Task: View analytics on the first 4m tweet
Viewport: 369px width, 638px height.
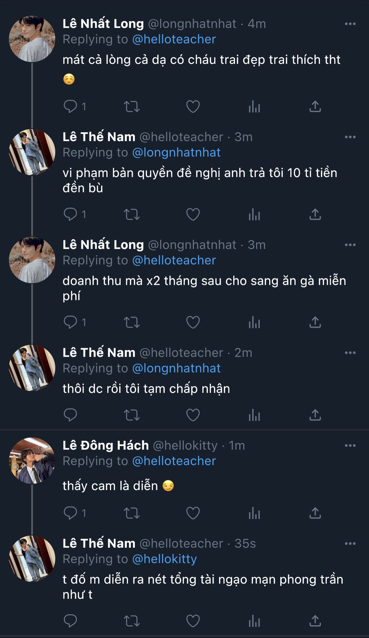Action: 254,107
